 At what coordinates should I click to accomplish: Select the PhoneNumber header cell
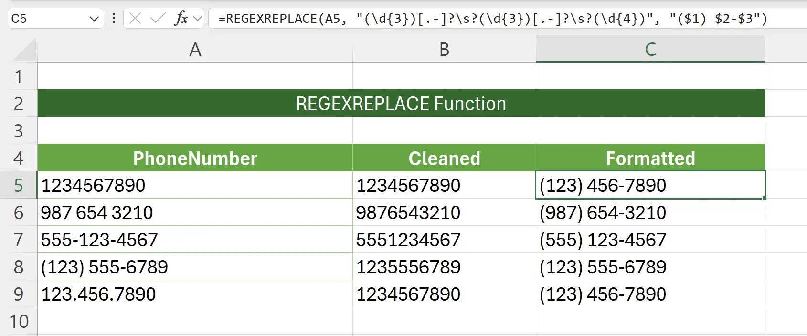click(195, 158)
